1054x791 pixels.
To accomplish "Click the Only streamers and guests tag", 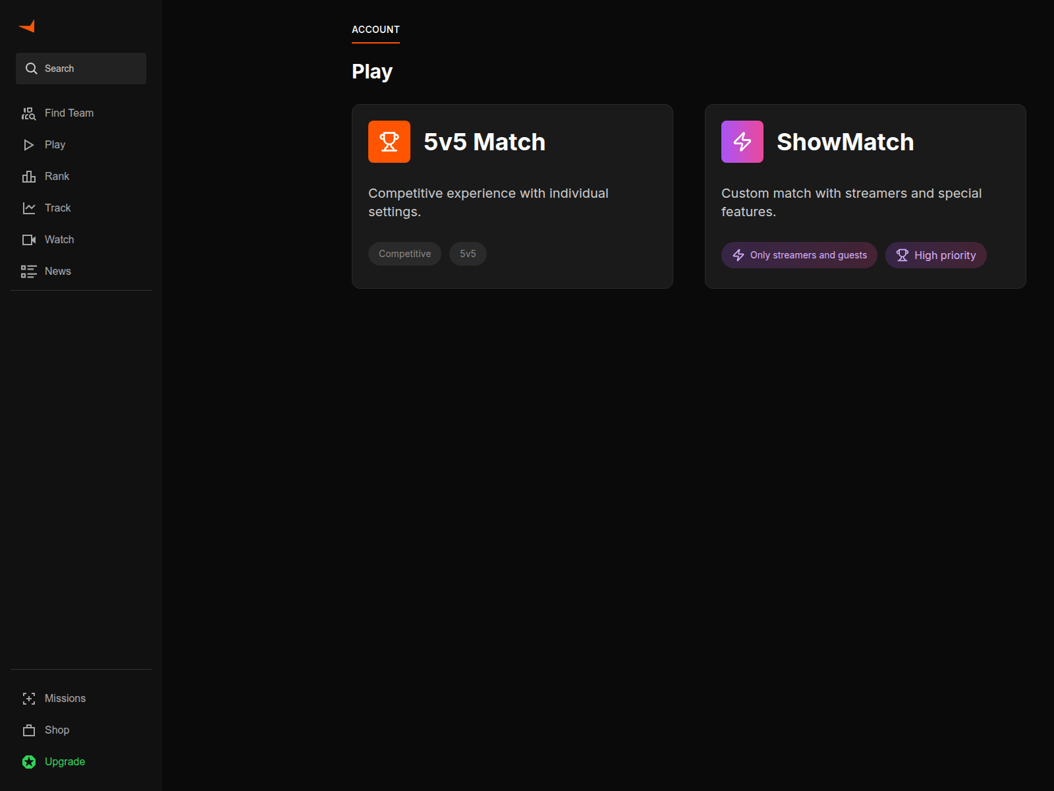I will click(x=799, y=255).
